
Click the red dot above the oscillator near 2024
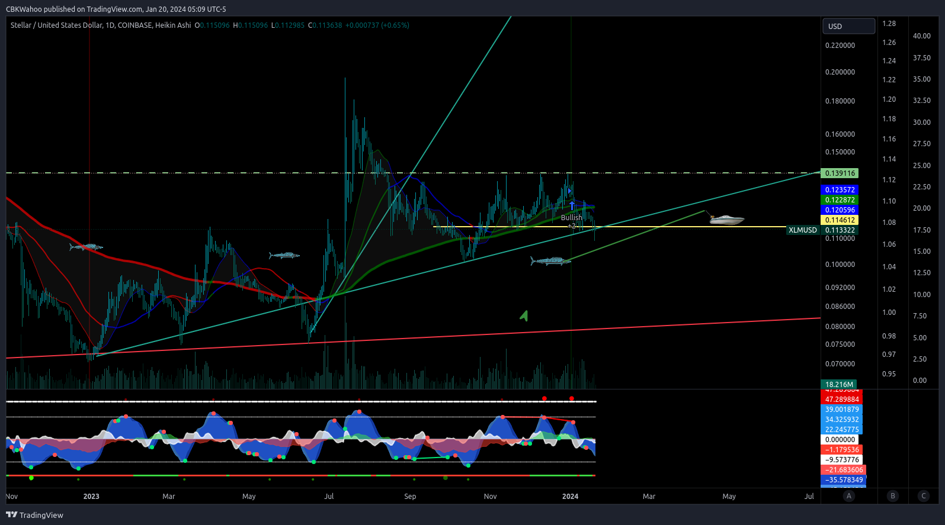pyautogui.click(x=571, y=398)
